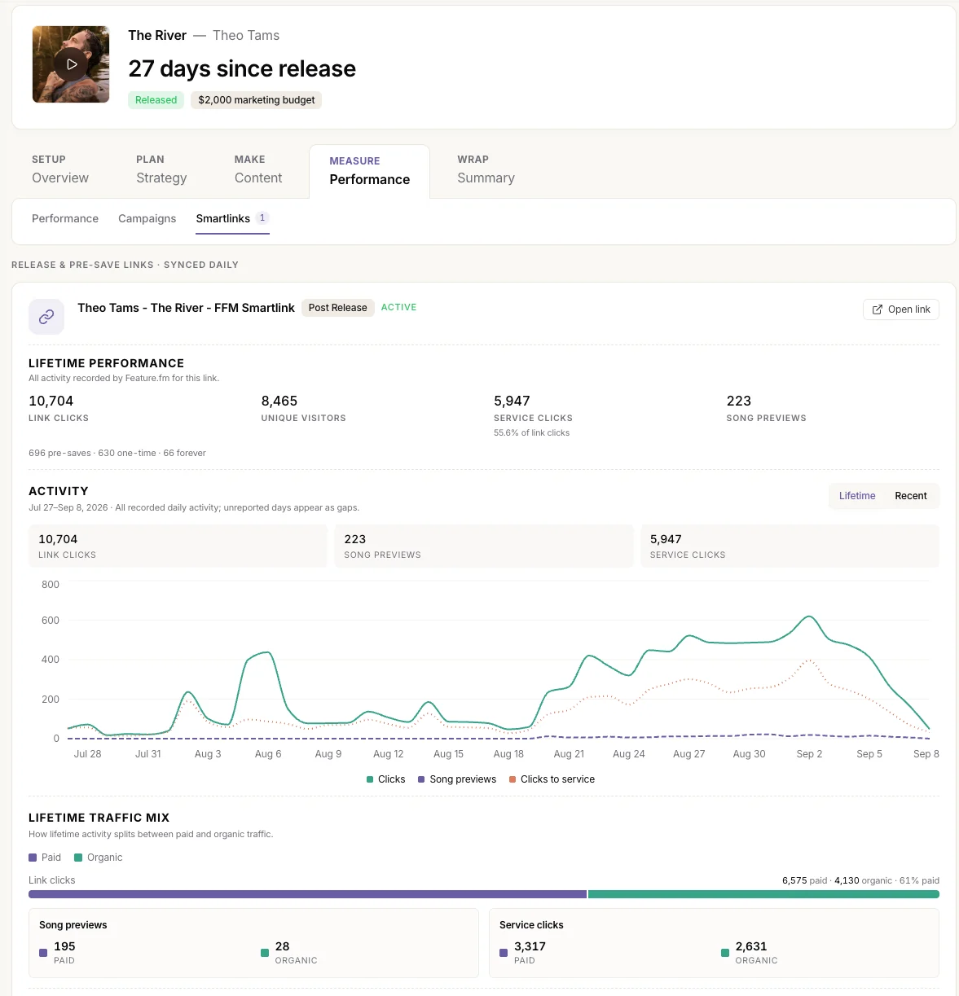Open the Setup Overview tab
Viewport: 959px width, 996px height.
pos(60,169)
